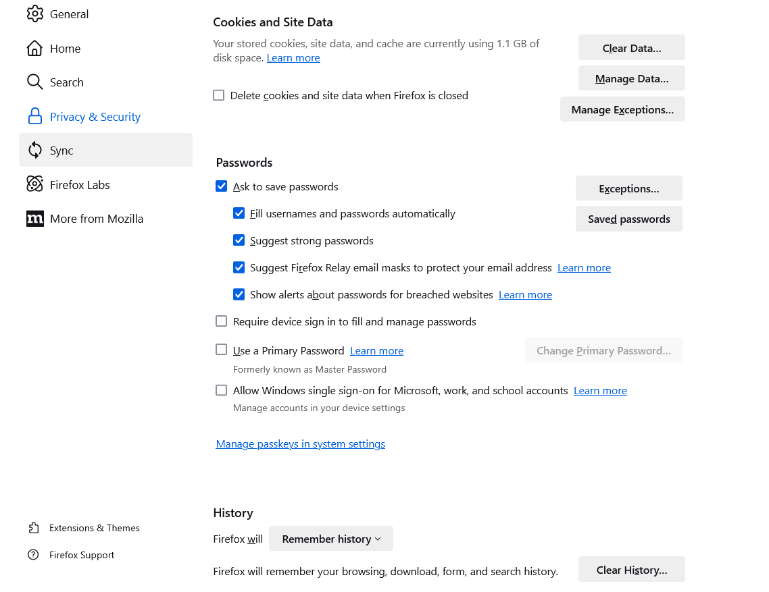Click the Privacy & Security lock icon

[x=34, y=117]
